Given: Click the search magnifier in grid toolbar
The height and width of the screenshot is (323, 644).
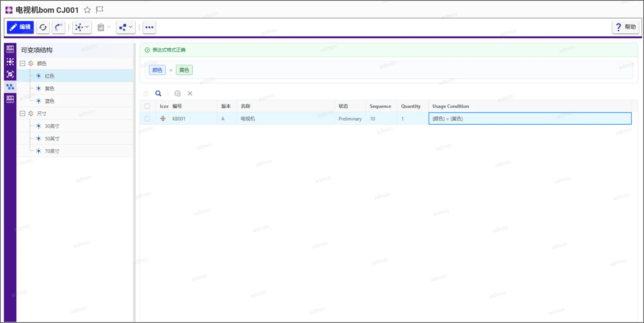Looking at the screenshot, I should (158, 93).
